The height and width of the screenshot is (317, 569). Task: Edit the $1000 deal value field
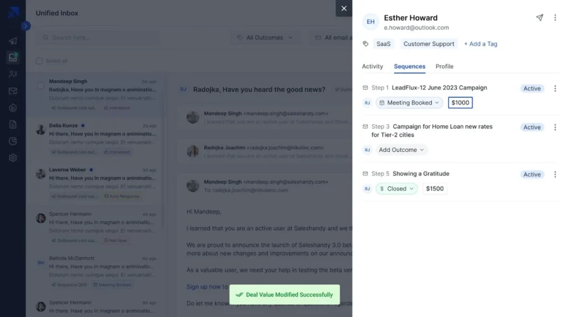tap(460, 103)
